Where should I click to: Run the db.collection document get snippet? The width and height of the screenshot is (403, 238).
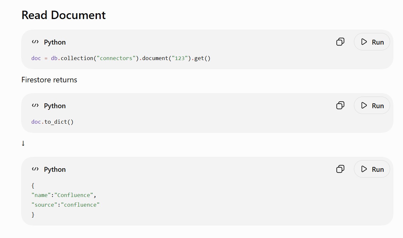click(372, 42)
